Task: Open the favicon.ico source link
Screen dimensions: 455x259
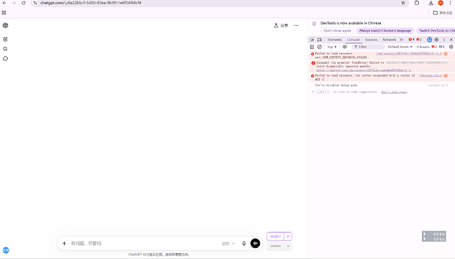Action: [431, 75]
